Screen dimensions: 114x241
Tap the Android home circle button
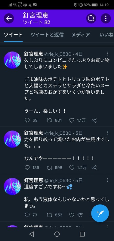57,234
